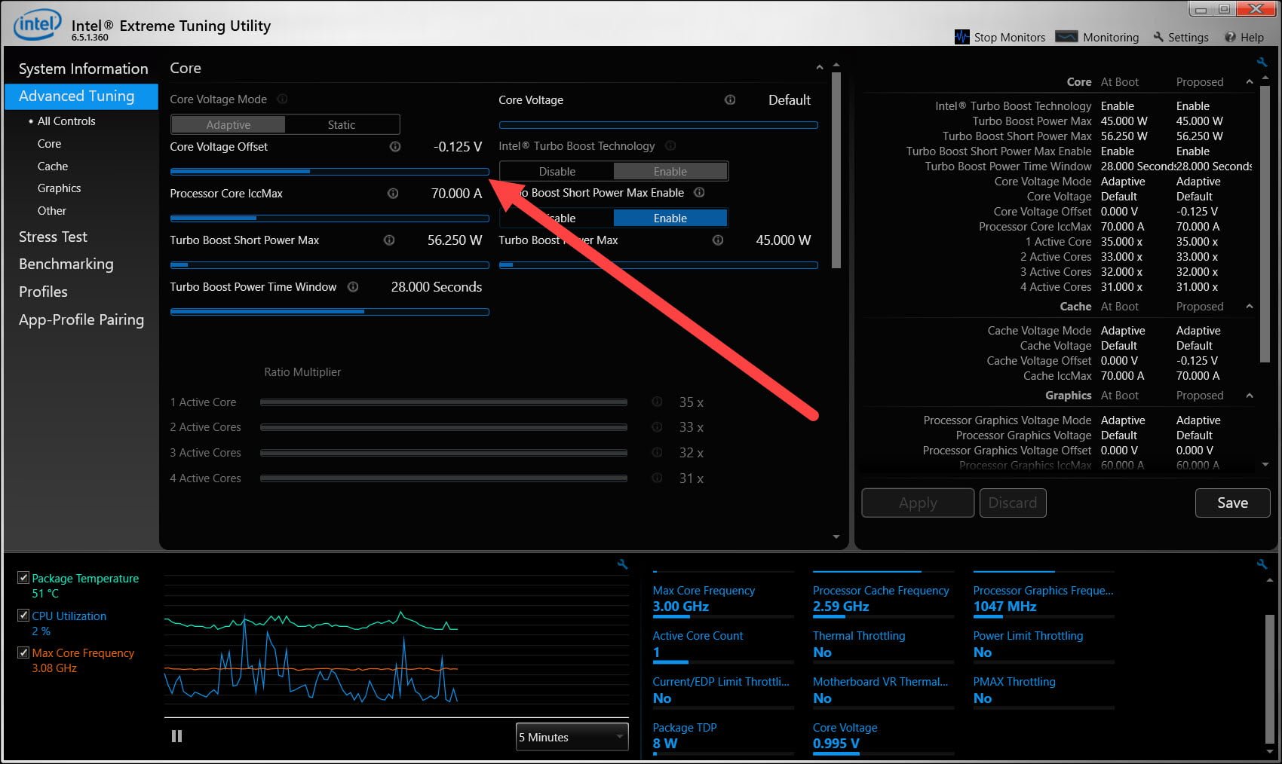The image size is (1282, 764).
Task: Show info for Core Voltage Mode
Action: 282,99
